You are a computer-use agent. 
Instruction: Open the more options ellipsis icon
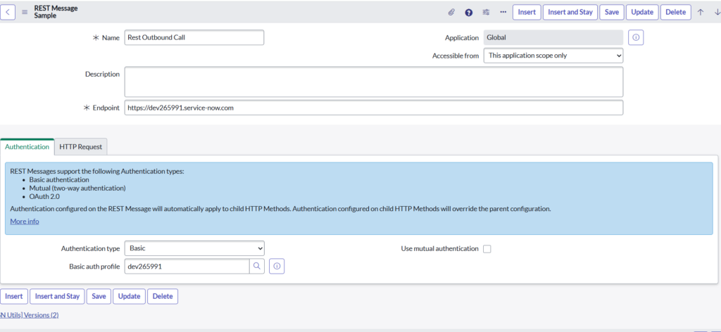click(x=503, y=12)
